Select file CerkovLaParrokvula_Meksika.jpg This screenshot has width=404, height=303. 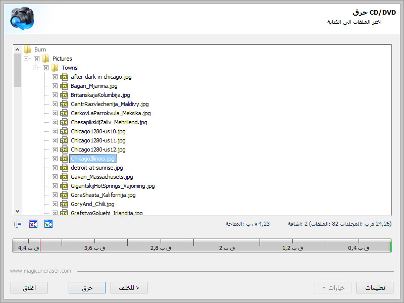point(111,113)
